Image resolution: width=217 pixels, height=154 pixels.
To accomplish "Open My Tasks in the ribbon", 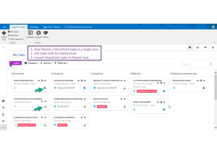I will [13, 32].
